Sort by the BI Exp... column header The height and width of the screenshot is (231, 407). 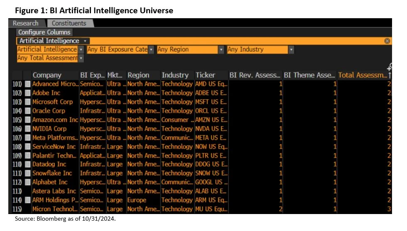(x=92, y=75)
